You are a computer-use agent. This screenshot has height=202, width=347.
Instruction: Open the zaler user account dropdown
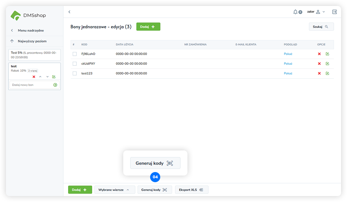point(316,12)
